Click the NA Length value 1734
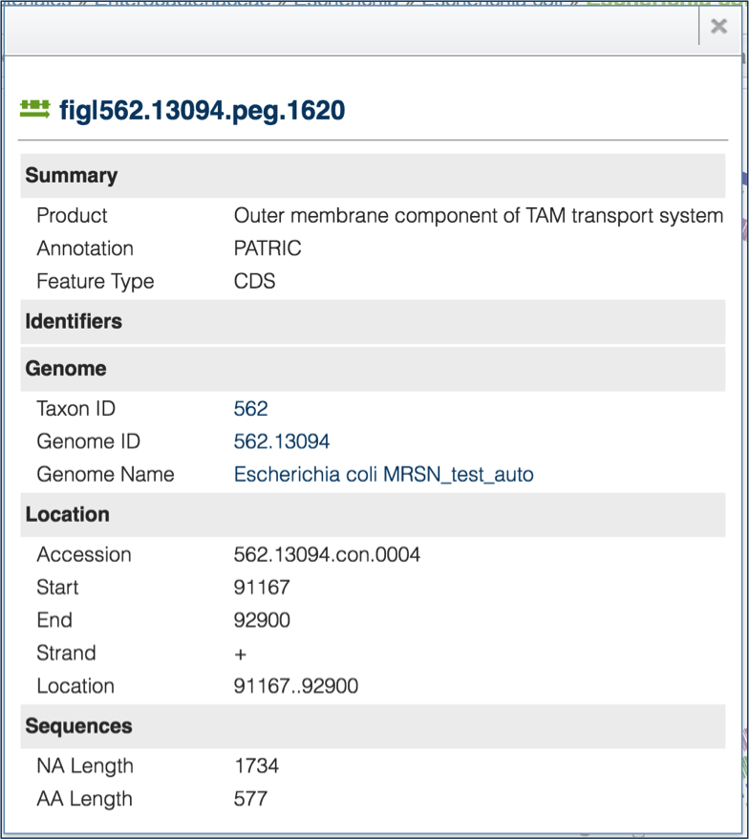The image size is (749, 839). 256,766
